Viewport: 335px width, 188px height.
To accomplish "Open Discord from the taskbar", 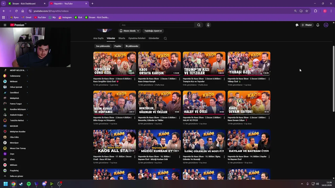I will click(x=44, y=184).
